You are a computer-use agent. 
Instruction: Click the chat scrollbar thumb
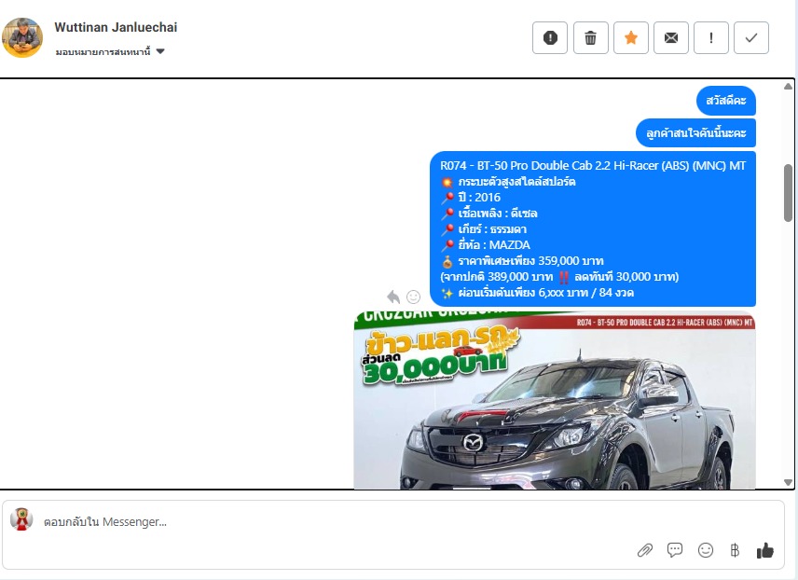tap(788, 192)
